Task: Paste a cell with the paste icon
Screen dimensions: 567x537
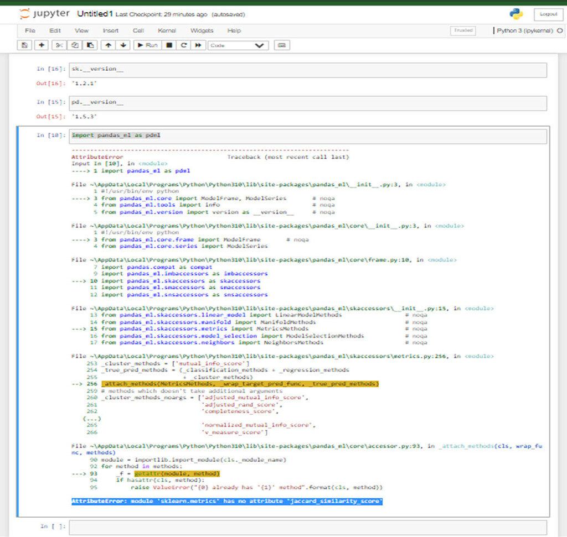Action: 90,45
